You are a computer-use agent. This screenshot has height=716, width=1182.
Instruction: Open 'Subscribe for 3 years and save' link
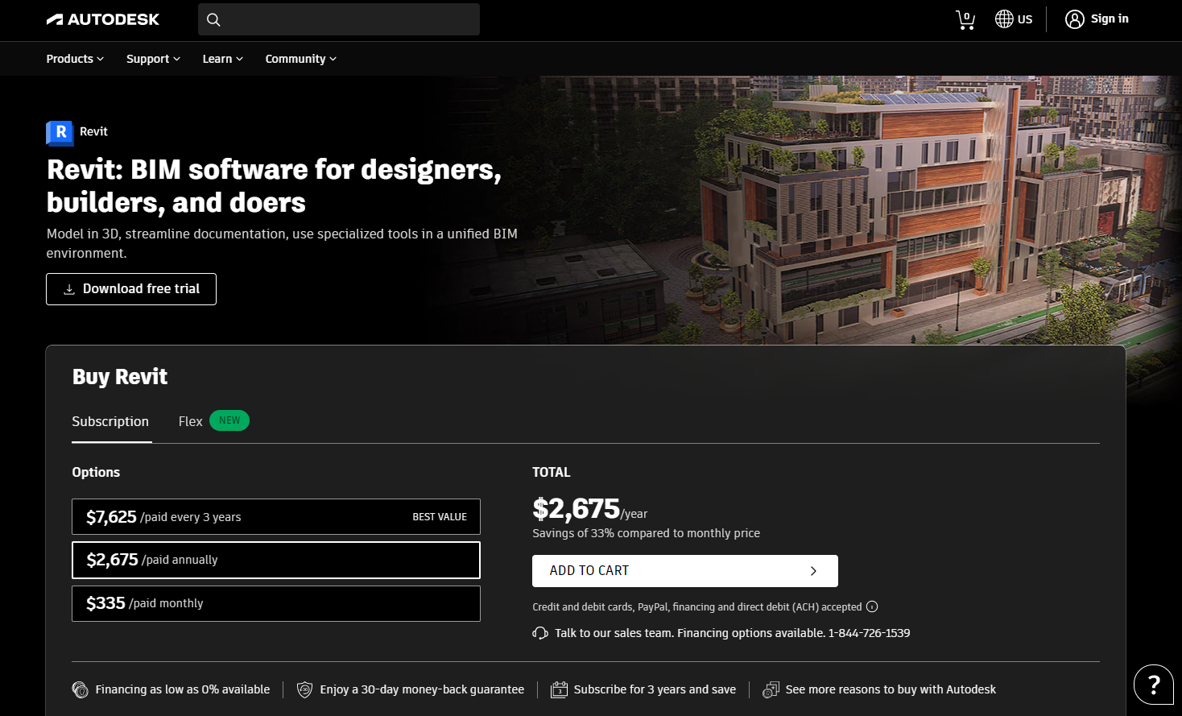click(655, 689)
